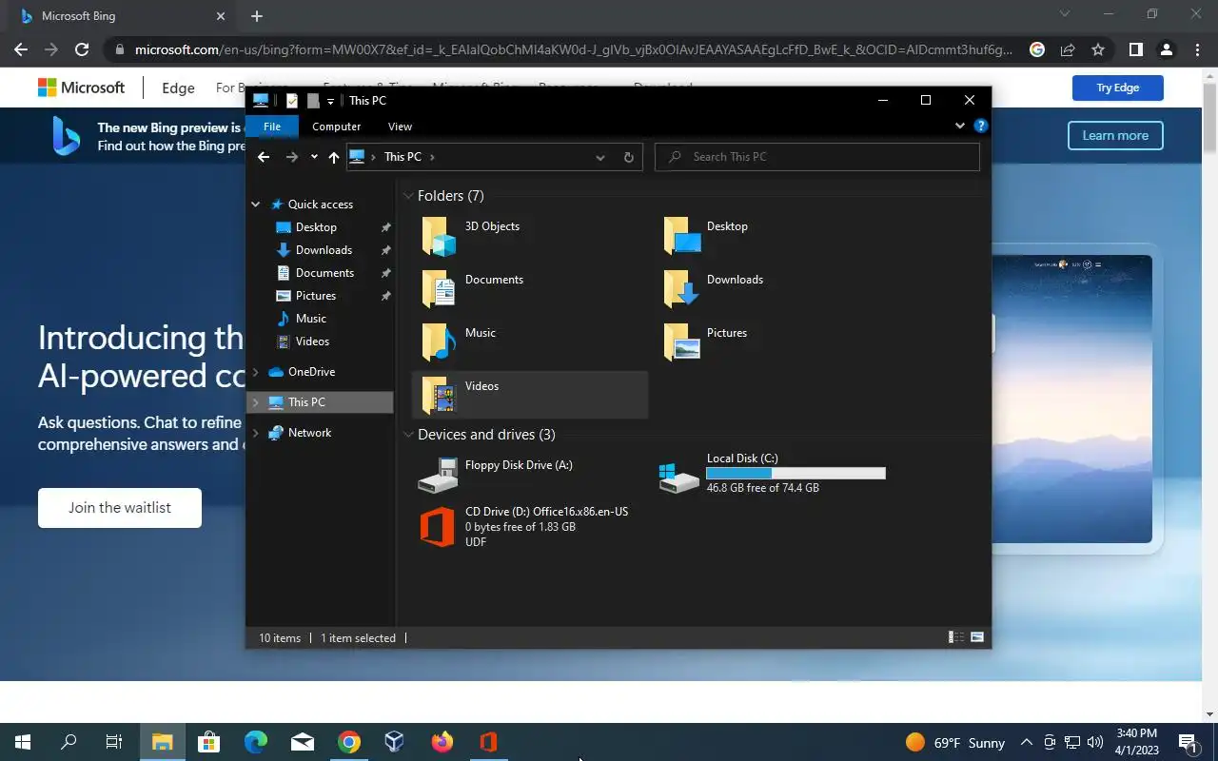Open Task View on taskbar
The image size is (1218, 761).
tap(114, 742)
